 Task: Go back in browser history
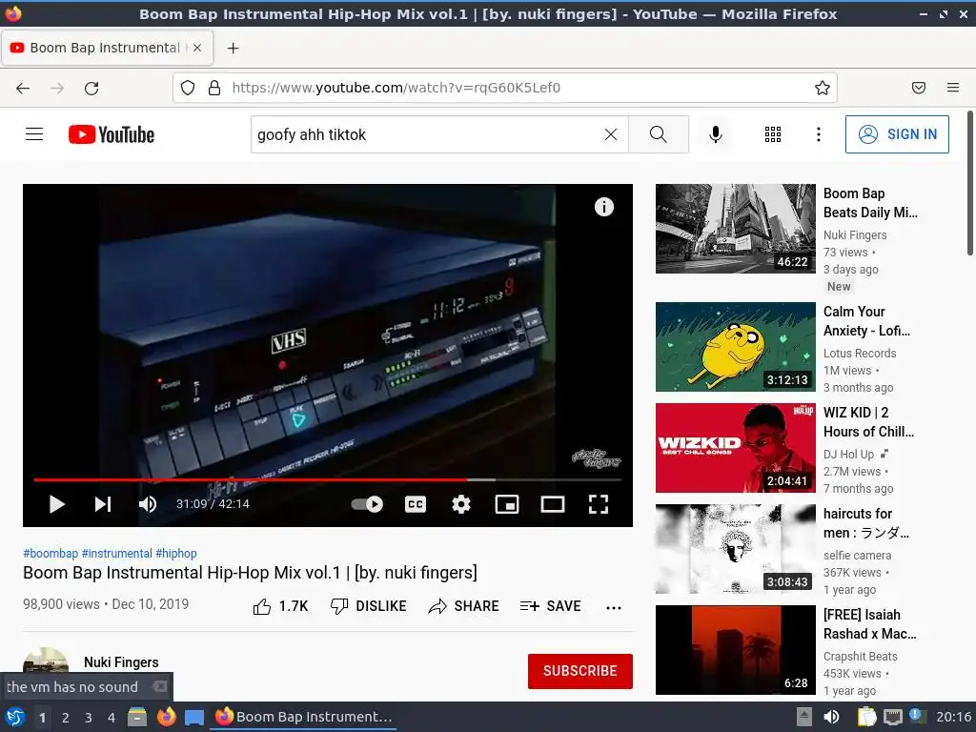point(23,88)
